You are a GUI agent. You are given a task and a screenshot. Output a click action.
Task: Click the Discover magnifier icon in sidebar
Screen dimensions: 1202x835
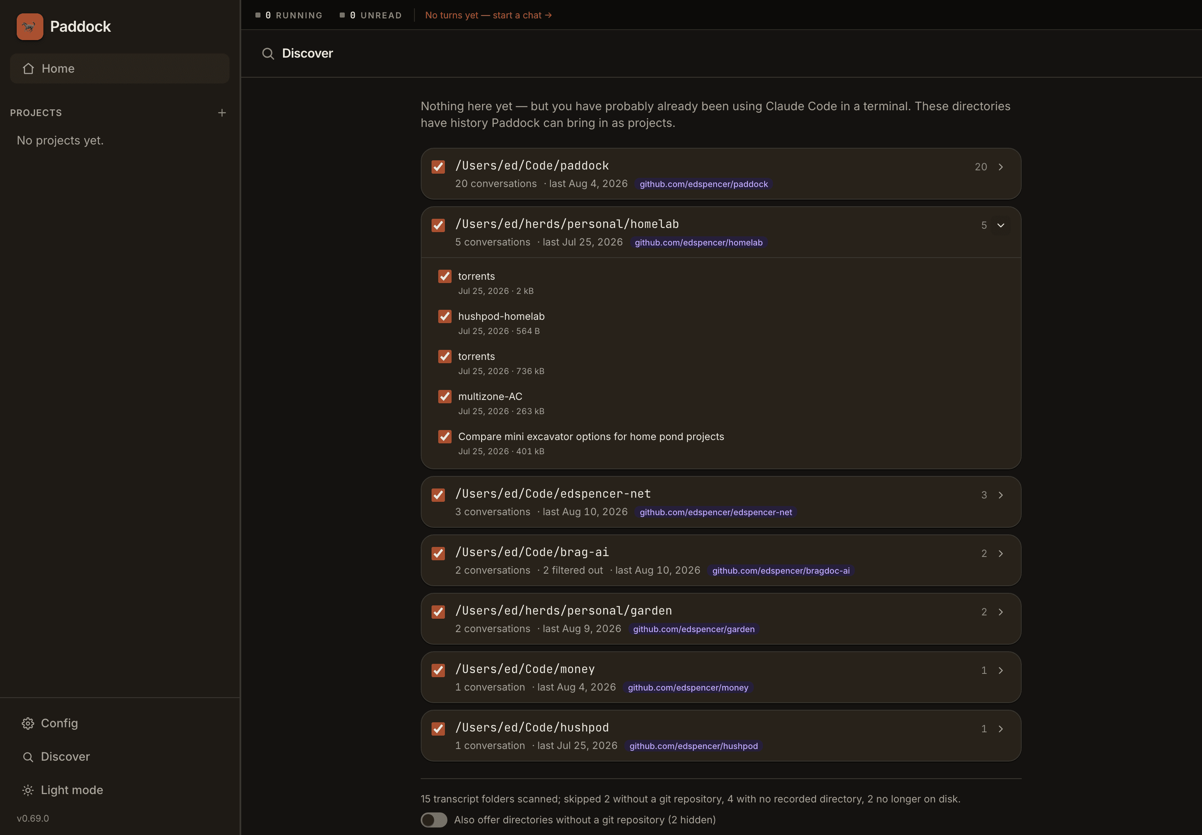click(x=28, y=757)
